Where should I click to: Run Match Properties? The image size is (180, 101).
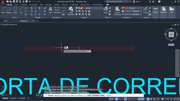pyautogui.click(x=117, y=11)
